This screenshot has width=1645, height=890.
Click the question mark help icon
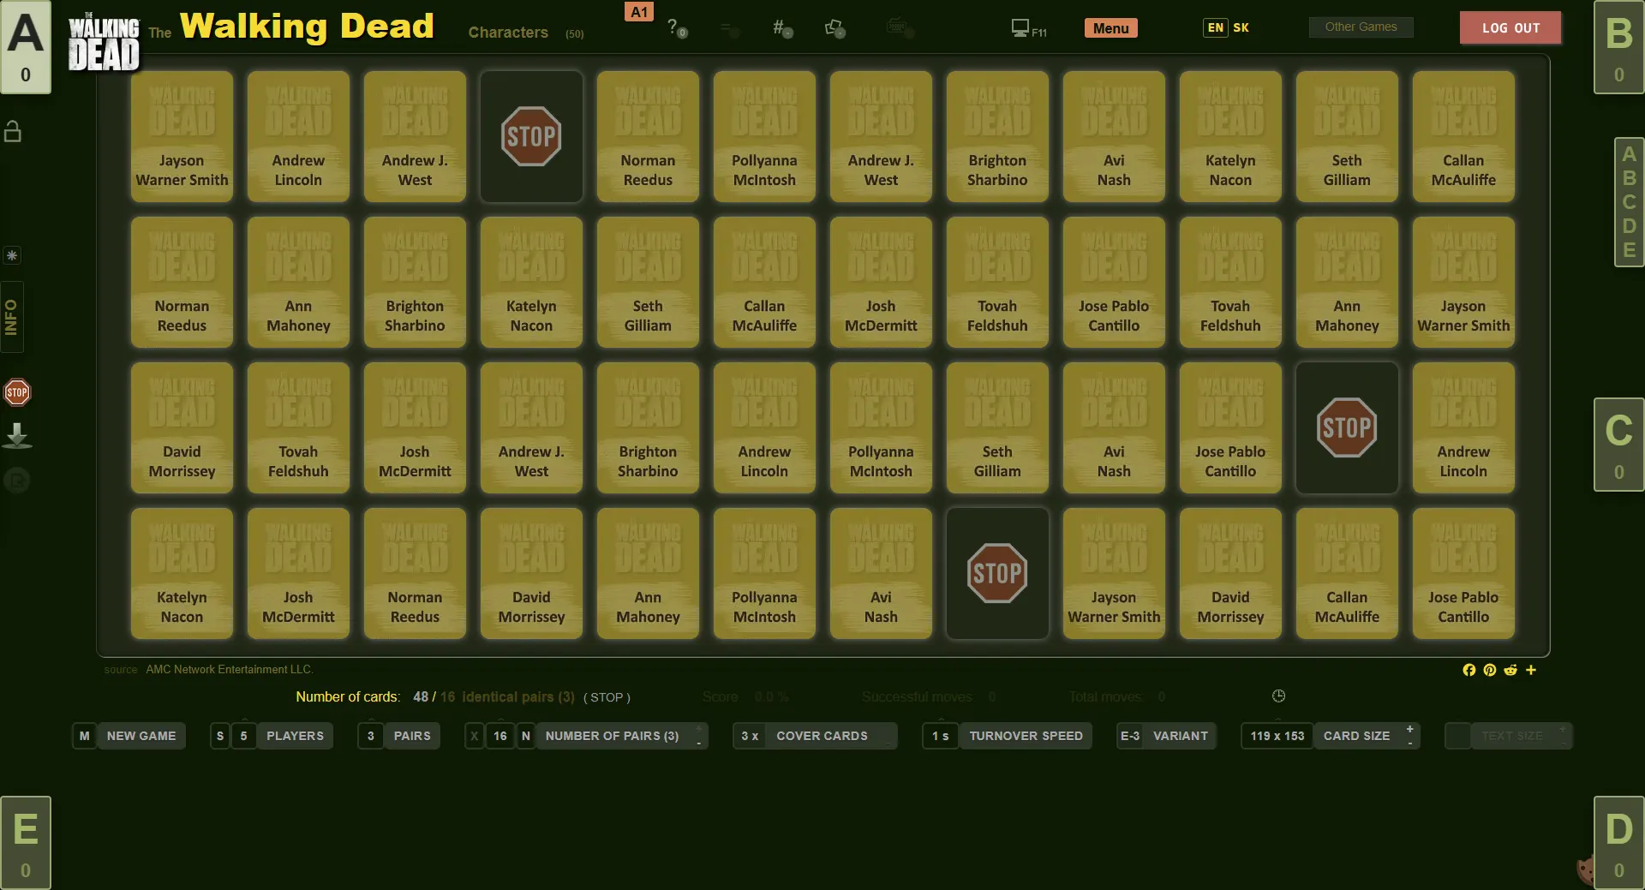tap(675, 28)
